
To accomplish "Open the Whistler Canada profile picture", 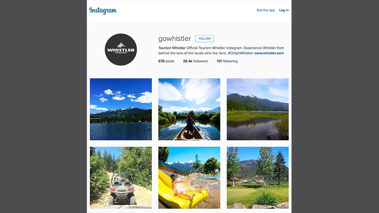I will [121, 50].
